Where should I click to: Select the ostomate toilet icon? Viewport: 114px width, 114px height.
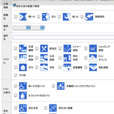click(23, 95)
